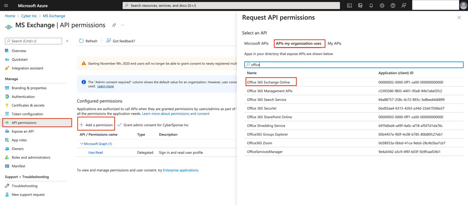Open the hamburger portal menu
468x205 pixels.
6,5
